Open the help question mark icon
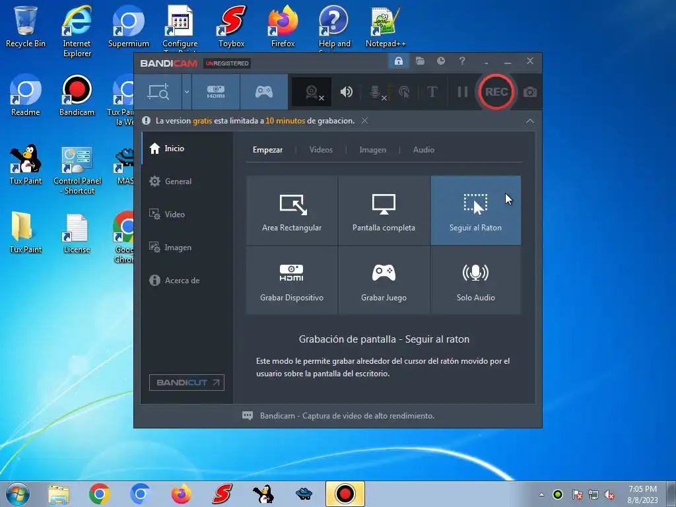Image resolution: width=676 pixels, height=507 pixels. tap(461, 61)
